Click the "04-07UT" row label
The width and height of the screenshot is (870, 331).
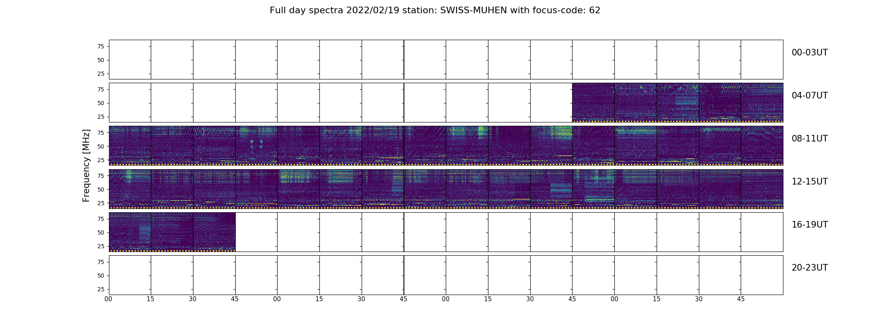click(810, 96)
